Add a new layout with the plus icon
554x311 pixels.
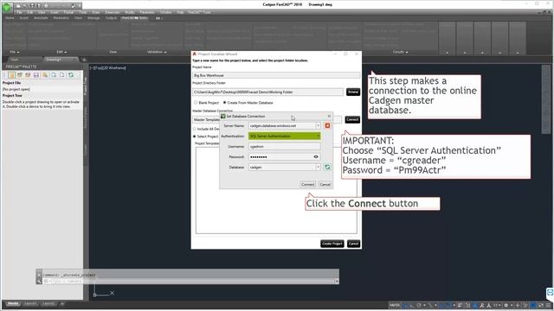[x=61, y=303]
